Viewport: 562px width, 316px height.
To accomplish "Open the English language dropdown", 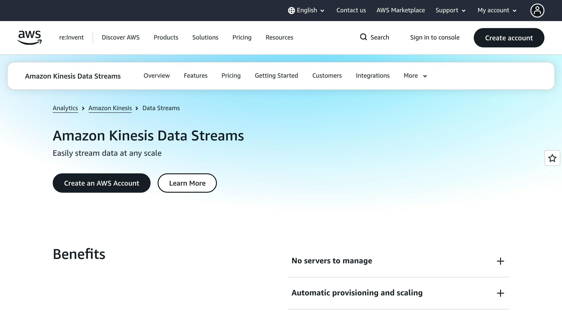I will click(x=306, y=10).
